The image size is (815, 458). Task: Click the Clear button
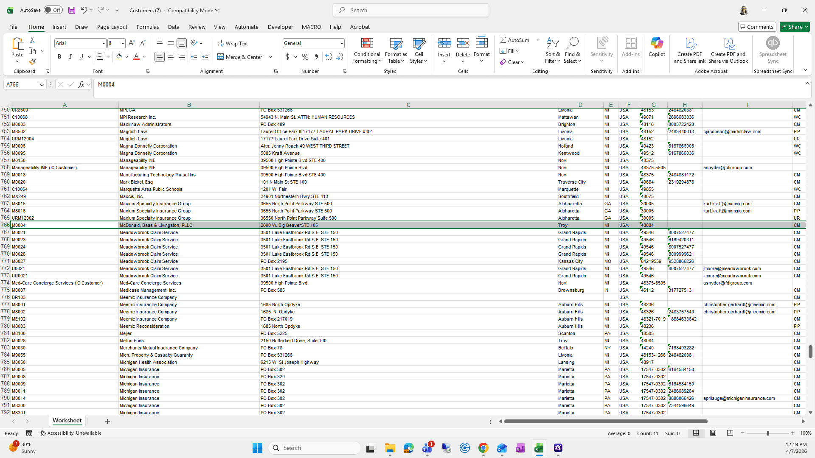(512, 62)
